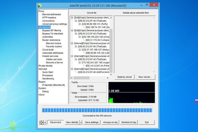Click the circuit list vertical scrollbar thumb
The width and height of the screenshot is (198, 132).
111,51
